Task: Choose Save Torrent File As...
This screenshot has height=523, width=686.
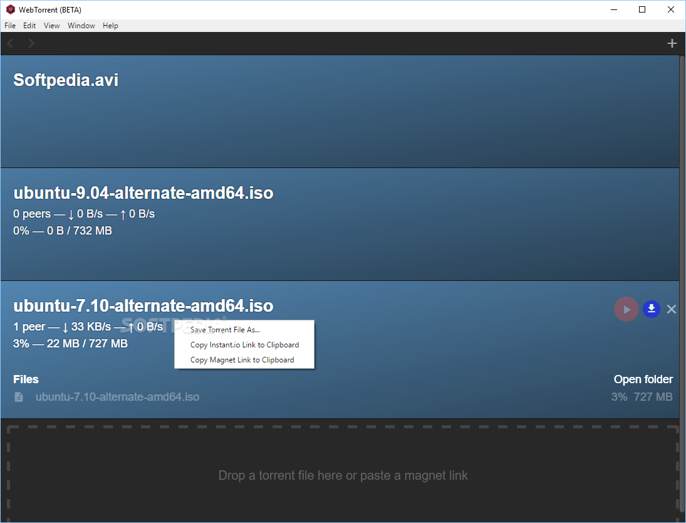Action: coord(244,330)
